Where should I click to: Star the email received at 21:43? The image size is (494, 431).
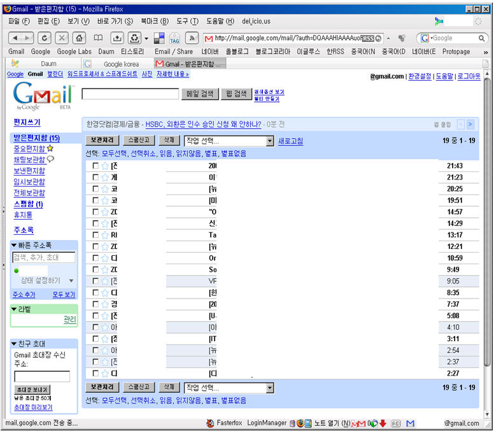105,166
